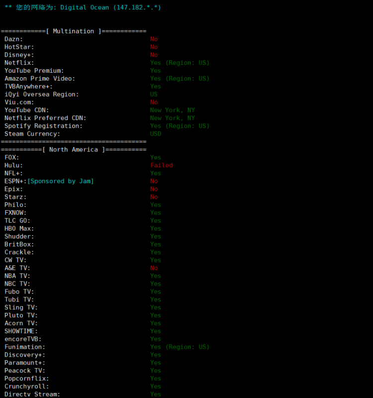
Task: Click New York, NY for YouTube CDN
Action: point(172,110)
